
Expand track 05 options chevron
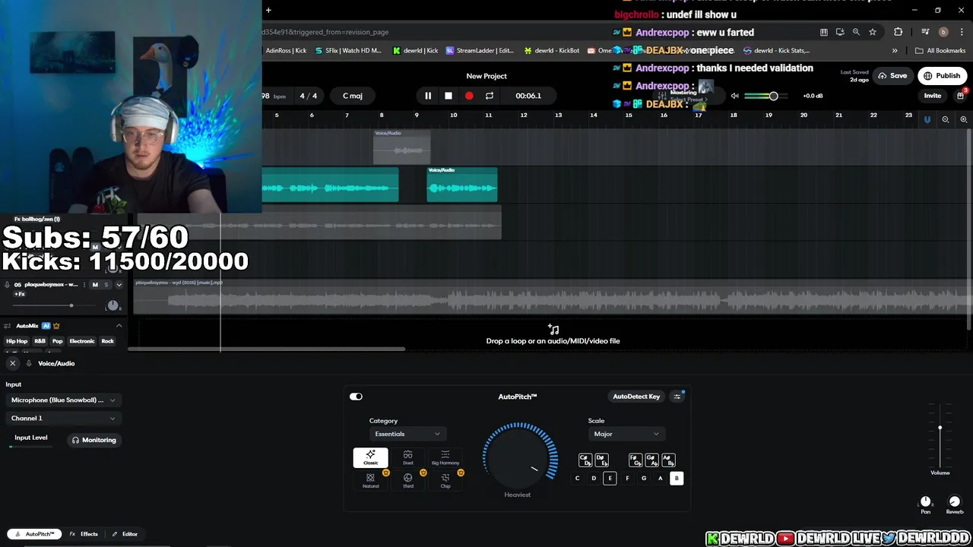coord(119,285)
